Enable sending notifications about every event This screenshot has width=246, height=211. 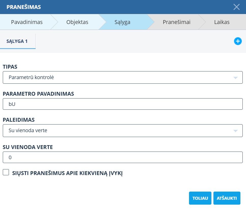click(6, 172)
